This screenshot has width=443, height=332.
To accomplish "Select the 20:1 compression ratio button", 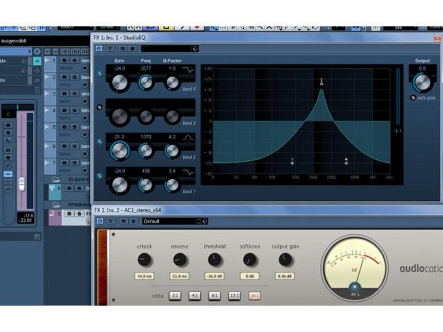I will coord(254,296).
